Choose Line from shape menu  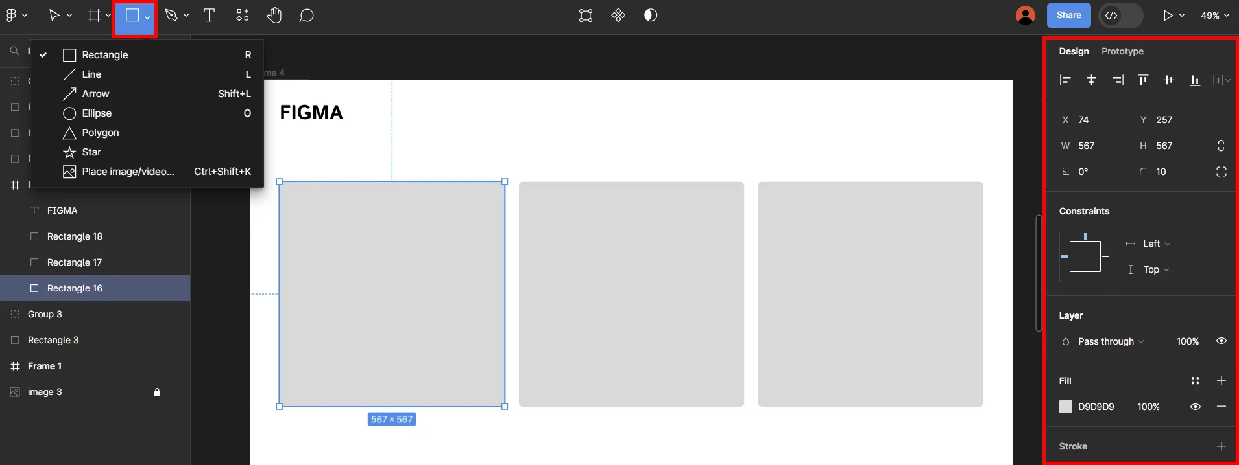pyautogui.click(x=147, y=74)
